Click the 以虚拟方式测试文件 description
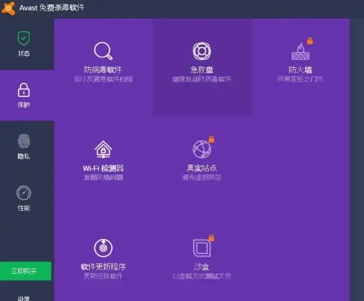 click(x=202, y=276)
